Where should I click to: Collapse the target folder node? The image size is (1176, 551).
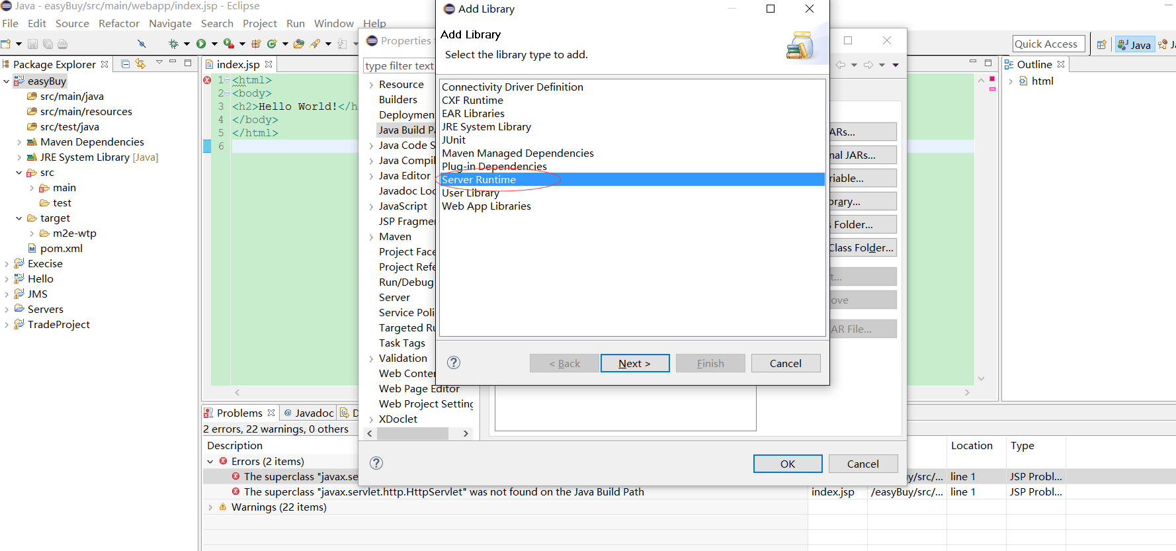pos(19,218)
